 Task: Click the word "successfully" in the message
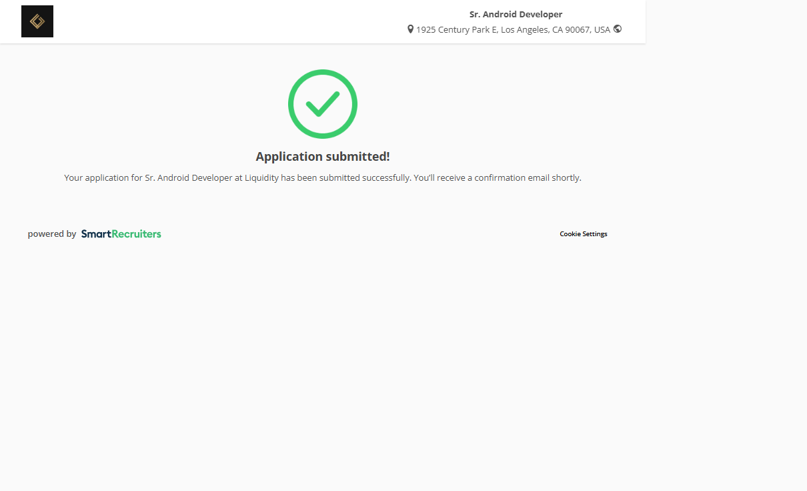click(386, 178)
